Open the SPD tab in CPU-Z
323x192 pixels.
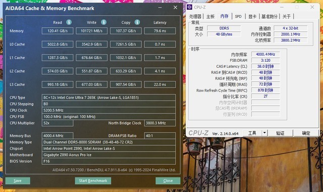[238, 17]
